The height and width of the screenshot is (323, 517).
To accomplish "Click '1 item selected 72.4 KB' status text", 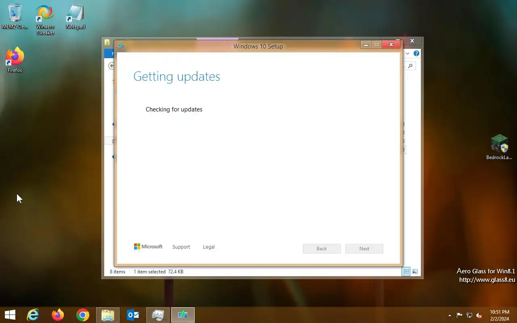I will [158, 272].
